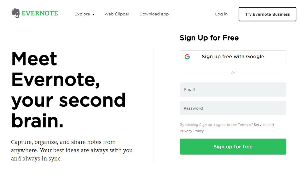
Task: Click the green Sign up for free button
Action: tap(233, 147)
